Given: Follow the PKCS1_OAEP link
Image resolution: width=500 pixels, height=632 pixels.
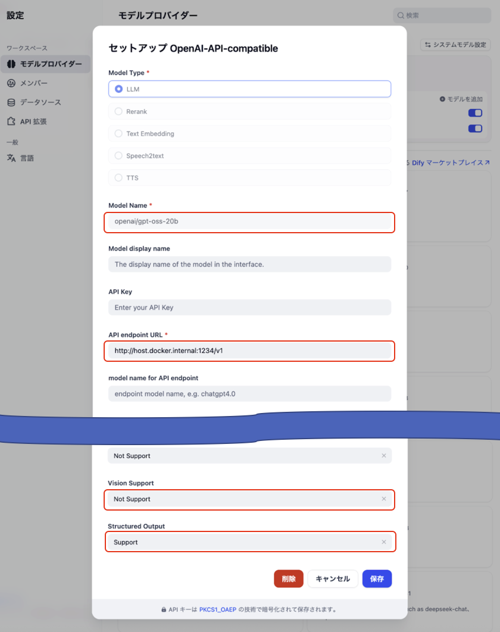Looking at the screenshot, I should click(x=218, y=609).
